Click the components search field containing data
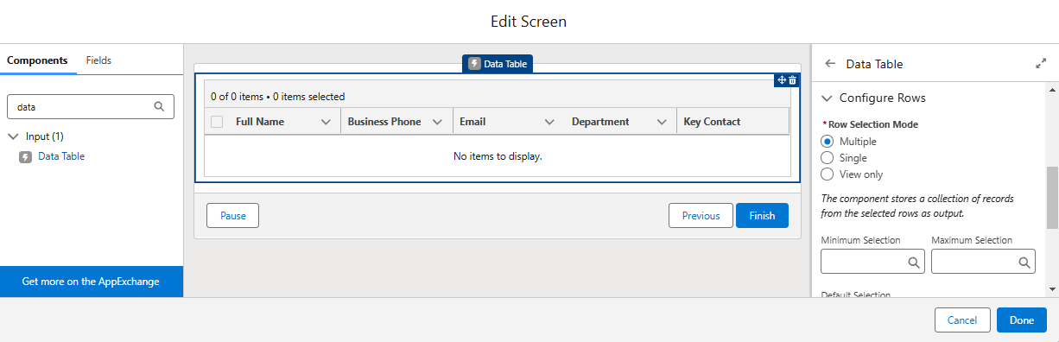Screen dimensions: 1059x342 [x=91, y=107]
